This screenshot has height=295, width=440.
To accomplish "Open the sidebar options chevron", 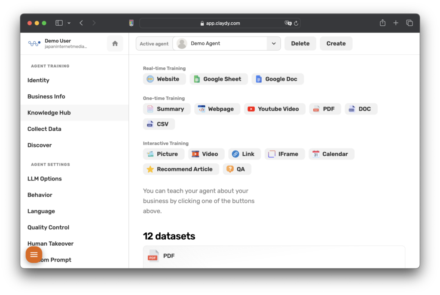I will 69,23.
